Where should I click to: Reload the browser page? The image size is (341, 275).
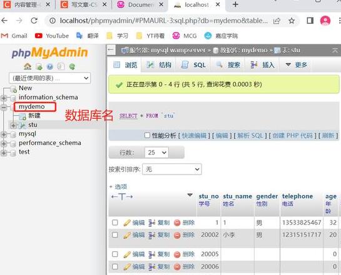[34, 21]
